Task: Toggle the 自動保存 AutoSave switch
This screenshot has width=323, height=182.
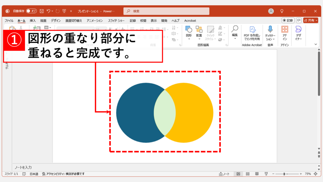Action: (32, 11)
